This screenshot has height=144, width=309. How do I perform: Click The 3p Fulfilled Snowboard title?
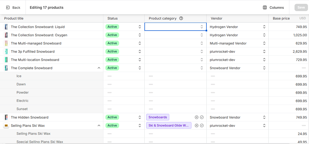click(33, 51)
